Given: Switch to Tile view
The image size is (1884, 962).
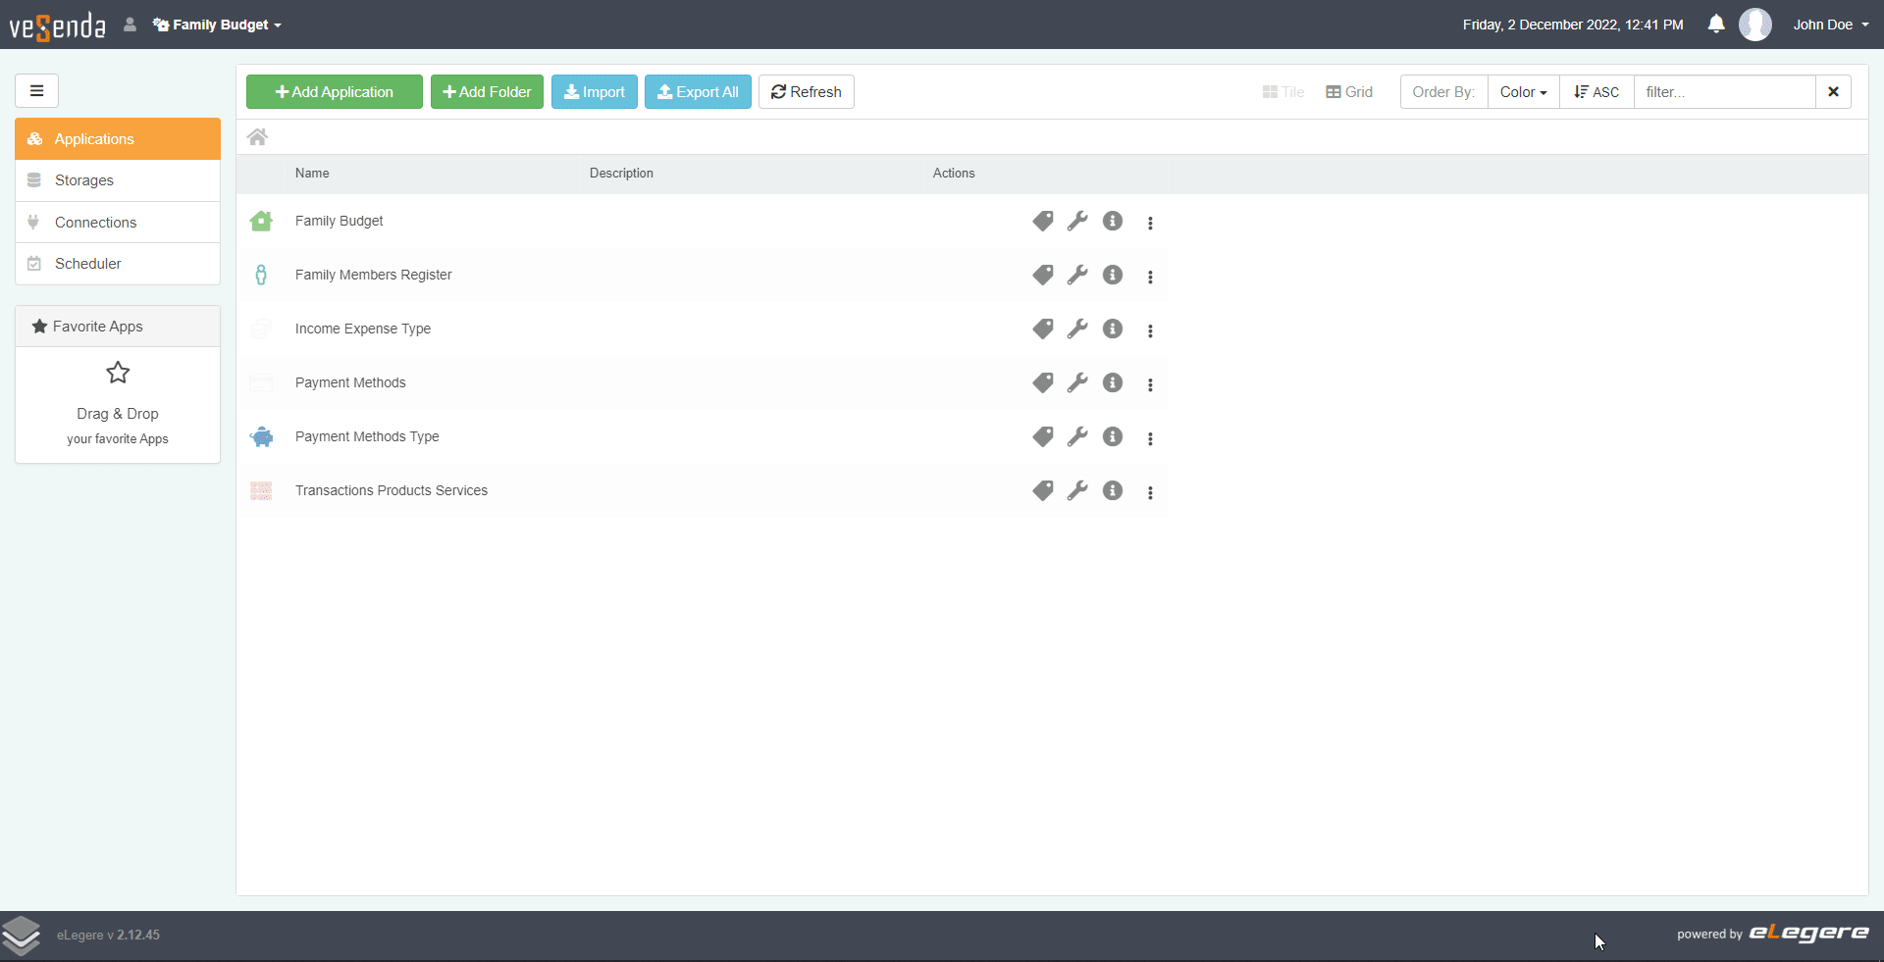Looking at the screenshot, I should click(x=1282, y=92).
